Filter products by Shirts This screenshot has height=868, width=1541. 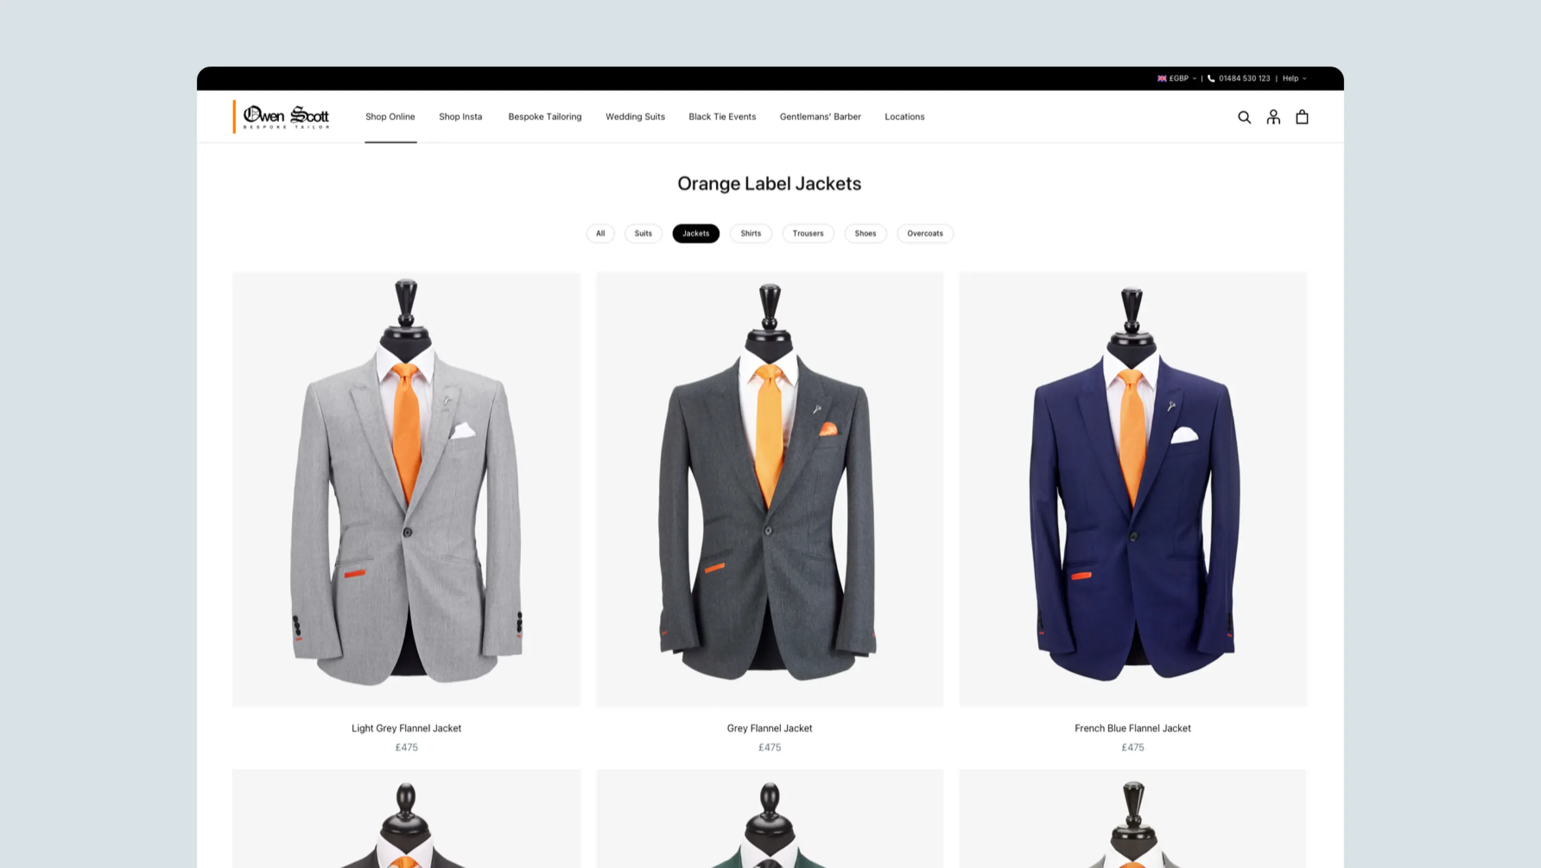click(750, 233)
